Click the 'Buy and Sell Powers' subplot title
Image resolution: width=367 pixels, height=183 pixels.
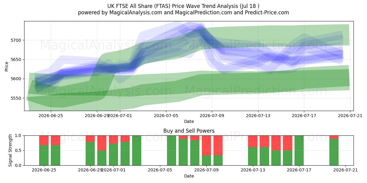tap(189, 131)
